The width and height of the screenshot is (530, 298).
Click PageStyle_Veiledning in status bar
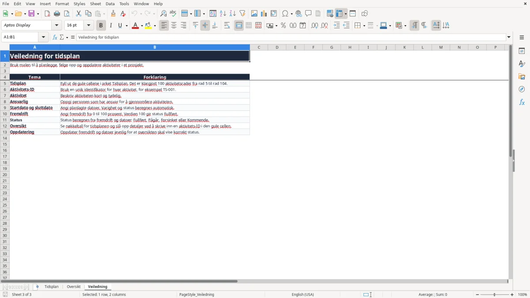(197, 294)
